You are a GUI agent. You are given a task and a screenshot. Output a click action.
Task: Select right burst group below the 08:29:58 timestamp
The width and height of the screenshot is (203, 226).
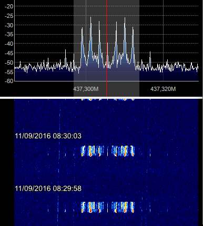pyautogui.click(x=123, y=207)
